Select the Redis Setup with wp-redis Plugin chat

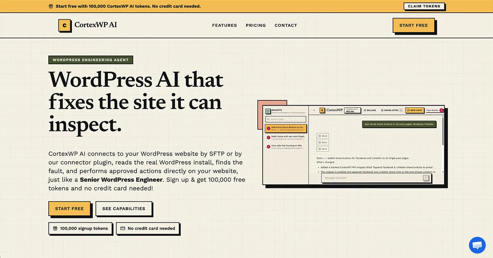(285, 137)
